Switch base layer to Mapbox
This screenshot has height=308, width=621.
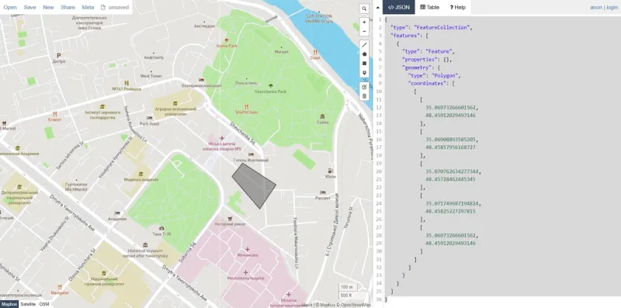9,304
